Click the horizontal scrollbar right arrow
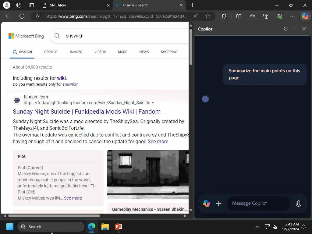The height and width of the screenshot is (234, 312). click(x=185, y=216)
